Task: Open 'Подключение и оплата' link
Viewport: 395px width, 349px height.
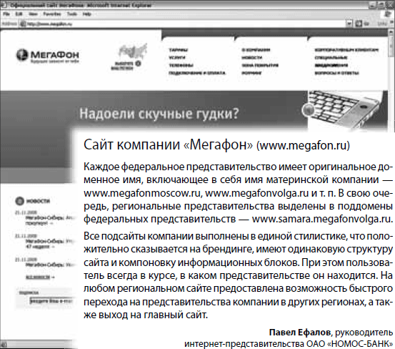Action: click(x=197, y=73)
